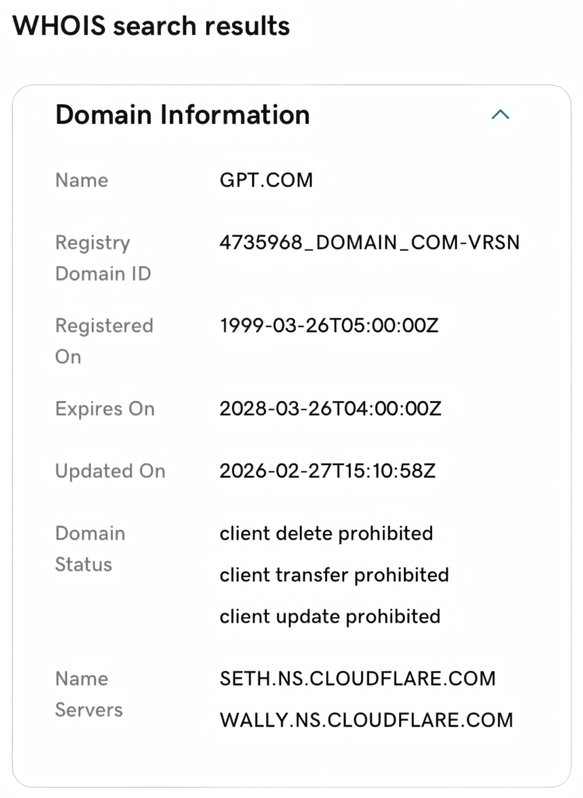Select the WALLY.NS.CLOUDFLARE.COM name server
583x798 pixels.
tap(367, 719)
